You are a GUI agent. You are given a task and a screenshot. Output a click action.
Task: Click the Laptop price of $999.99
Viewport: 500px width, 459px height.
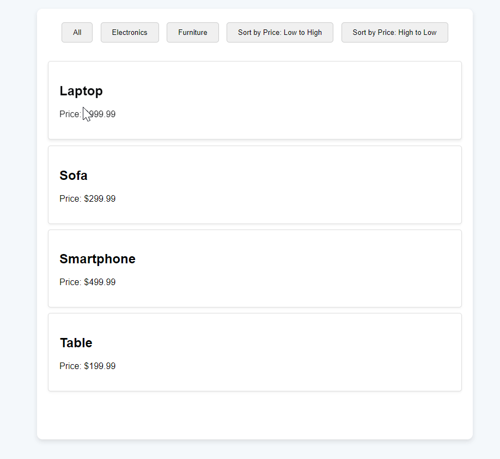tap(101, 114)
